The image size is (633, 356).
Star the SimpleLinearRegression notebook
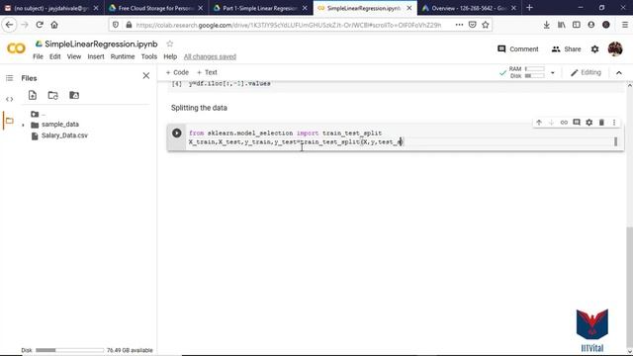[x=170, y=44]
